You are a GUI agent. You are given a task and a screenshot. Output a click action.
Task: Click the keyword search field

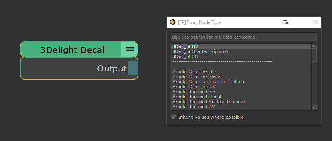(x=244, y=37)
